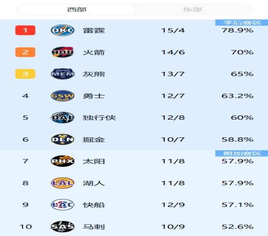Switch to the 西部 conference tab
The height and width of the screenshot is (236, 268).
[x=76, y=9]
